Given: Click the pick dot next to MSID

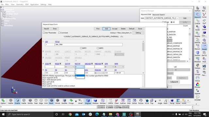Looking at the screenshot, I should click(x=60, y=64).
